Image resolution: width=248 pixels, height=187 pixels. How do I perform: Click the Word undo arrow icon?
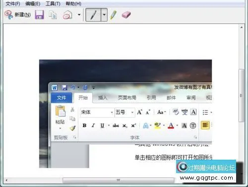tap(73, 87)
